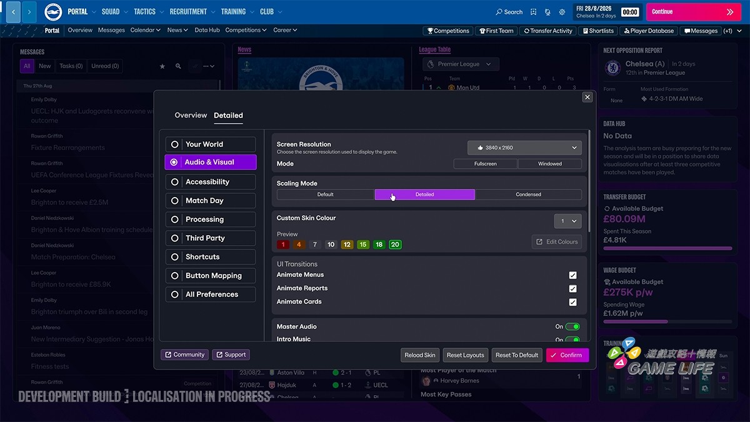Click the star icon in Messages panel
This screenshot has width=750, height=422.
click(x=162, y=66)
